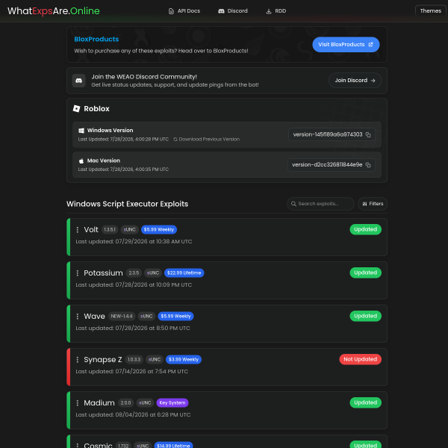The width and height of the screenshot is (448, 448).
Task: Click Synapse Z $3.99 Weekly badge
Action: [x=184, y=359]
